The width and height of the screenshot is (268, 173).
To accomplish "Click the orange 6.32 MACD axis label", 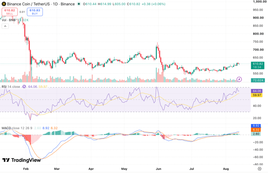I will click(256, 130).
